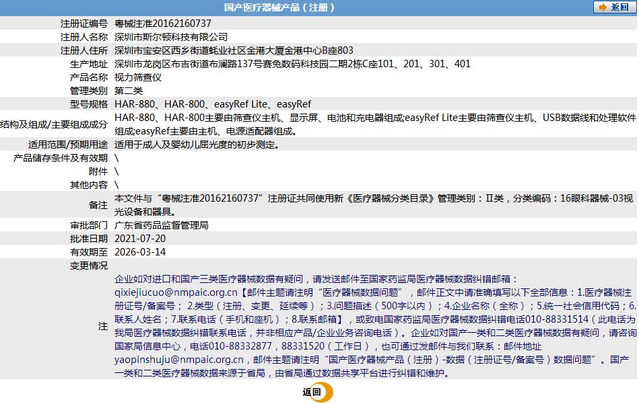
Task: Click the 结构及组成/主要组成成分 label
Action: (54, 124)
